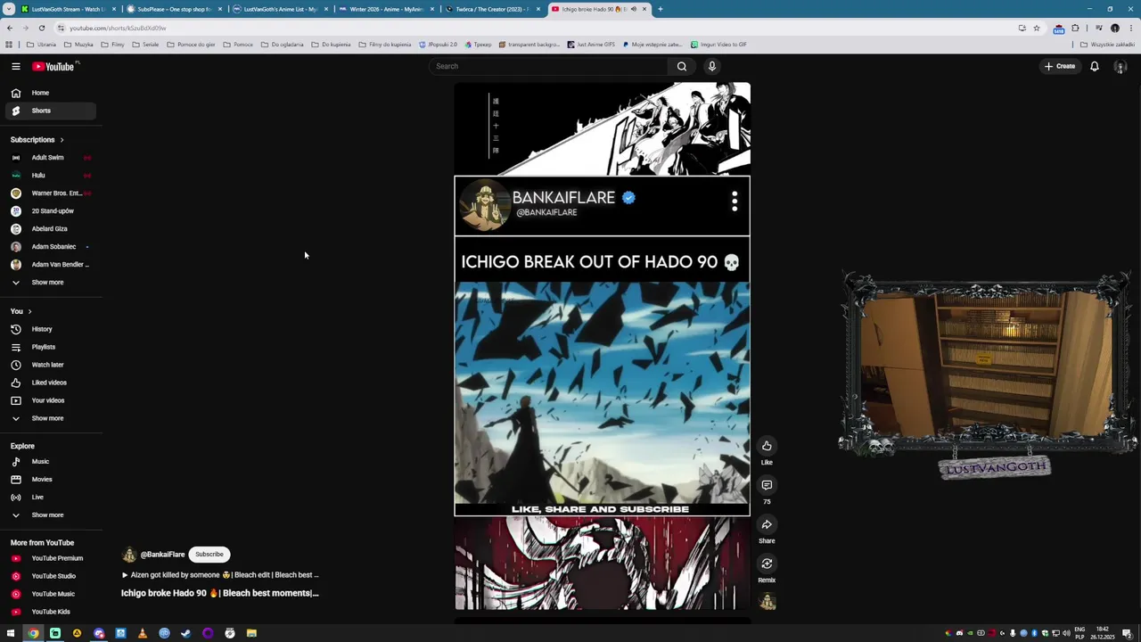Screen dimensions: 1141x642
Task: Switch to Winter 2026 Anime tab
Action: click(386, 9)
